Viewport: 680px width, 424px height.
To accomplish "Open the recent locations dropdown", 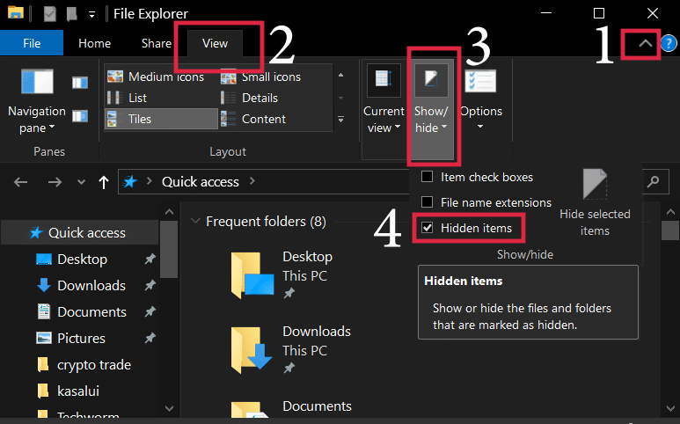I will 81,182.
